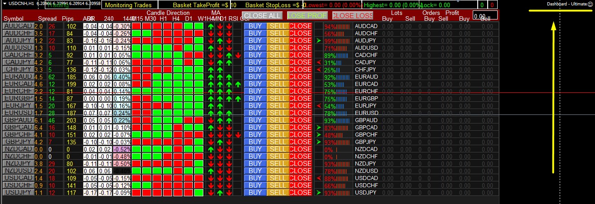Click BUY button in NZDUSD row
The height and width of the screenshot is (204, 595).
255,171
